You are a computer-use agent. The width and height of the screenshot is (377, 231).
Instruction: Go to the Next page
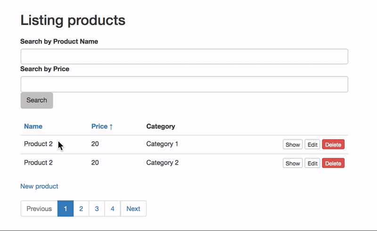click(133, 209)
